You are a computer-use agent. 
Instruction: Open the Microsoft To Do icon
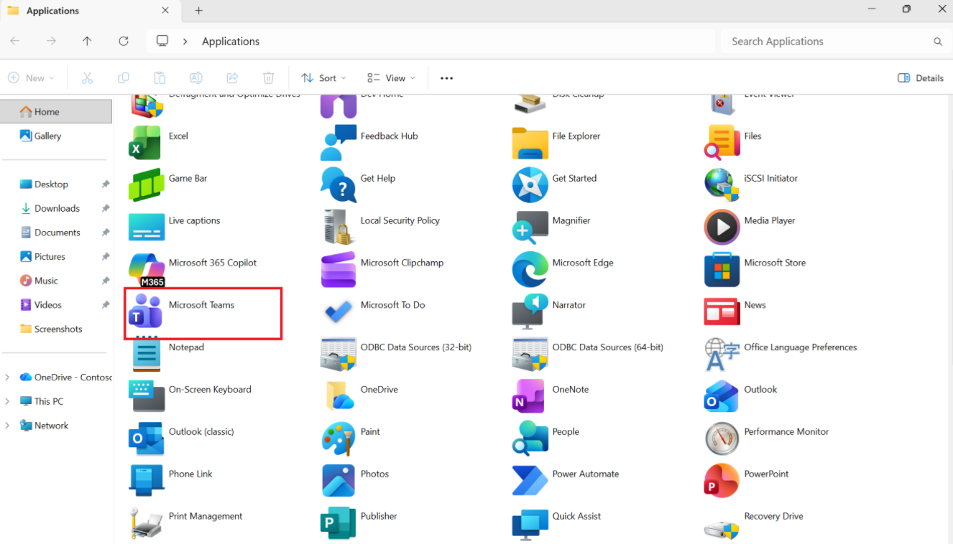point(338,311)
